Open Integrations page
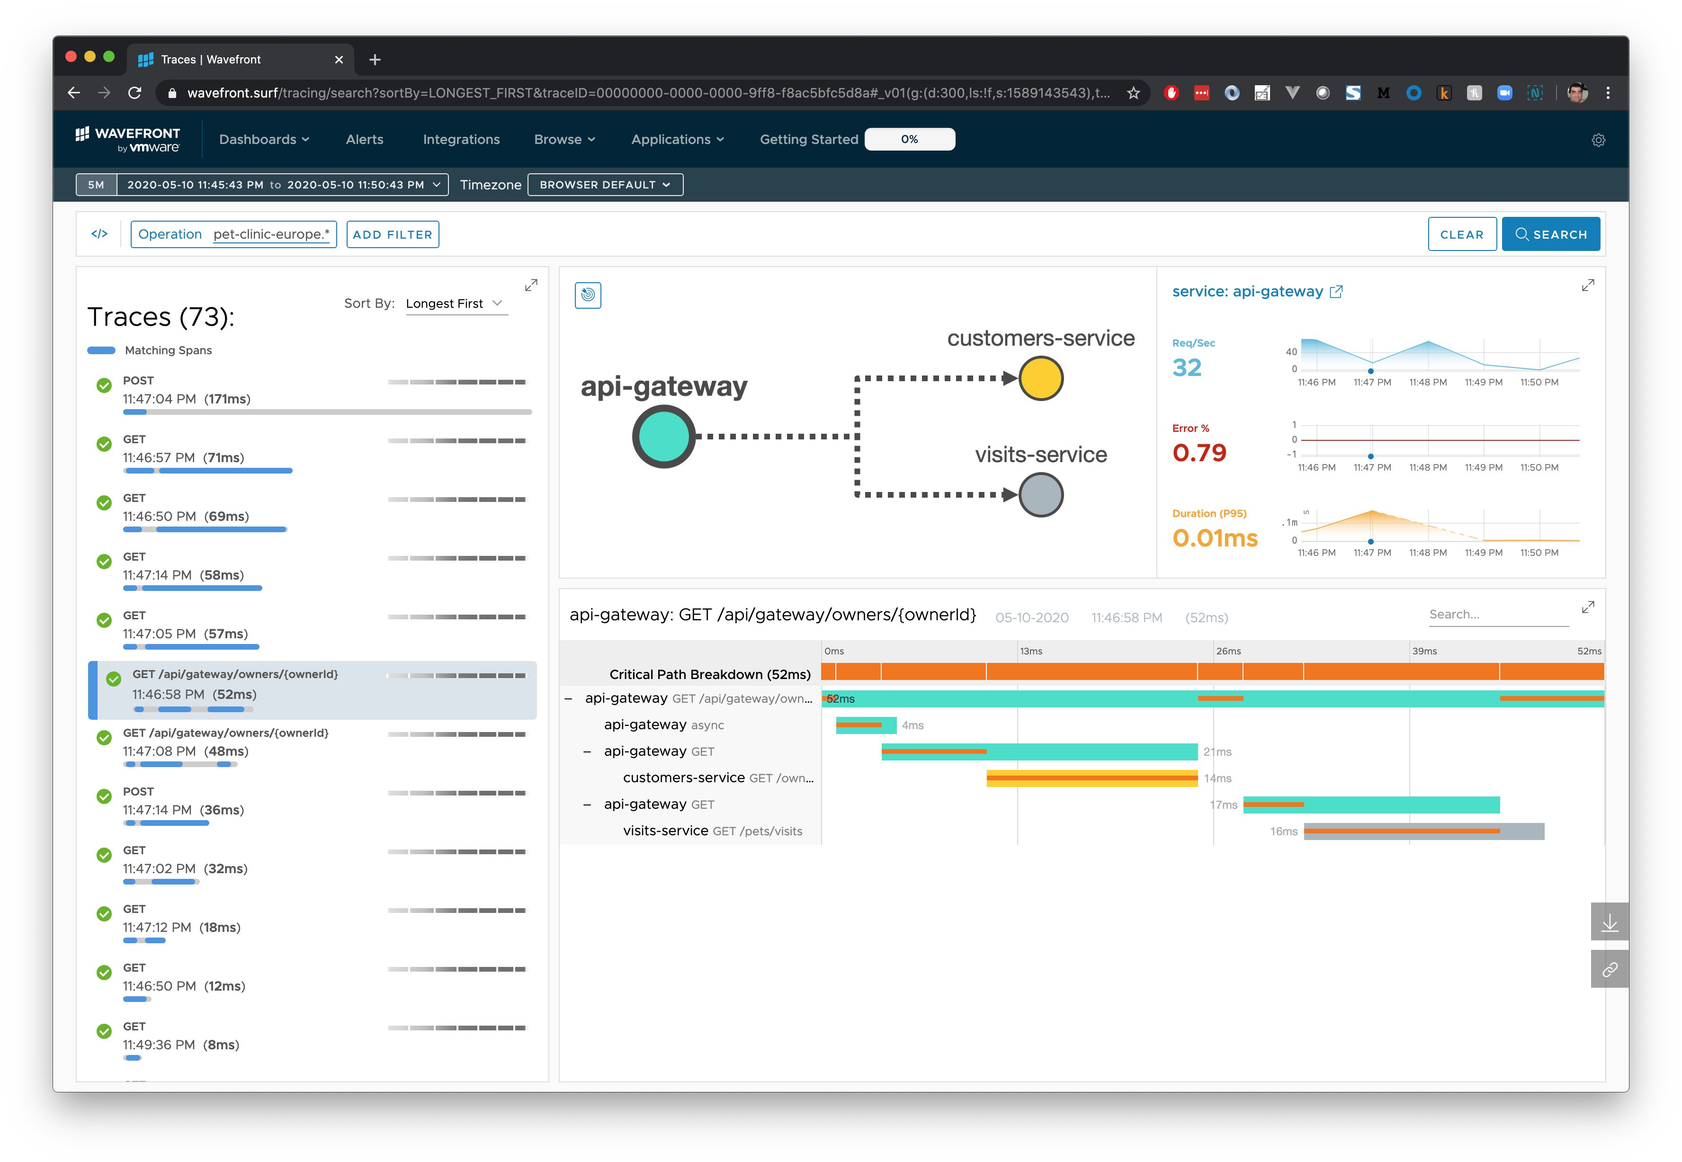Viewport: 1682px width, 1162px height. 461,139
